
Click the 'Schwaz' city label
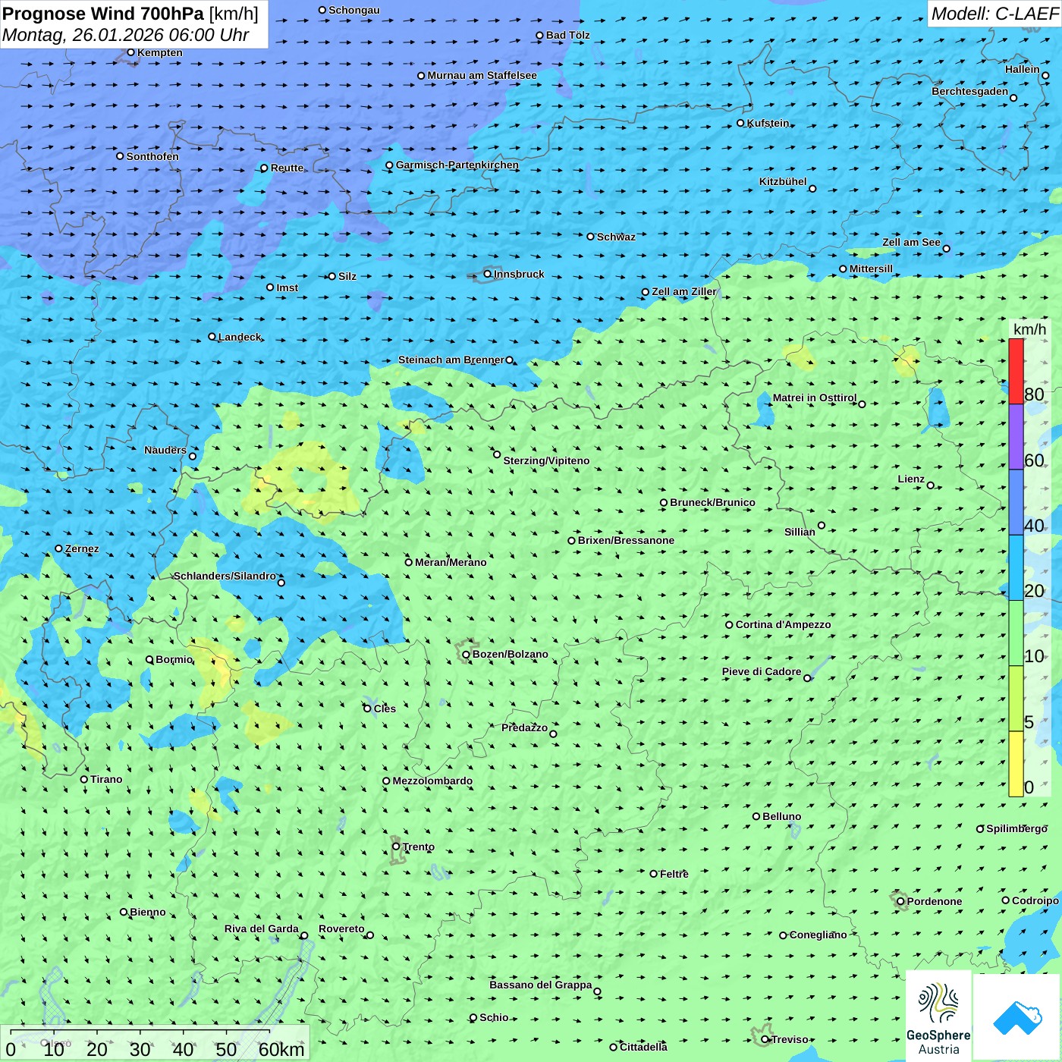pos(616,237)
